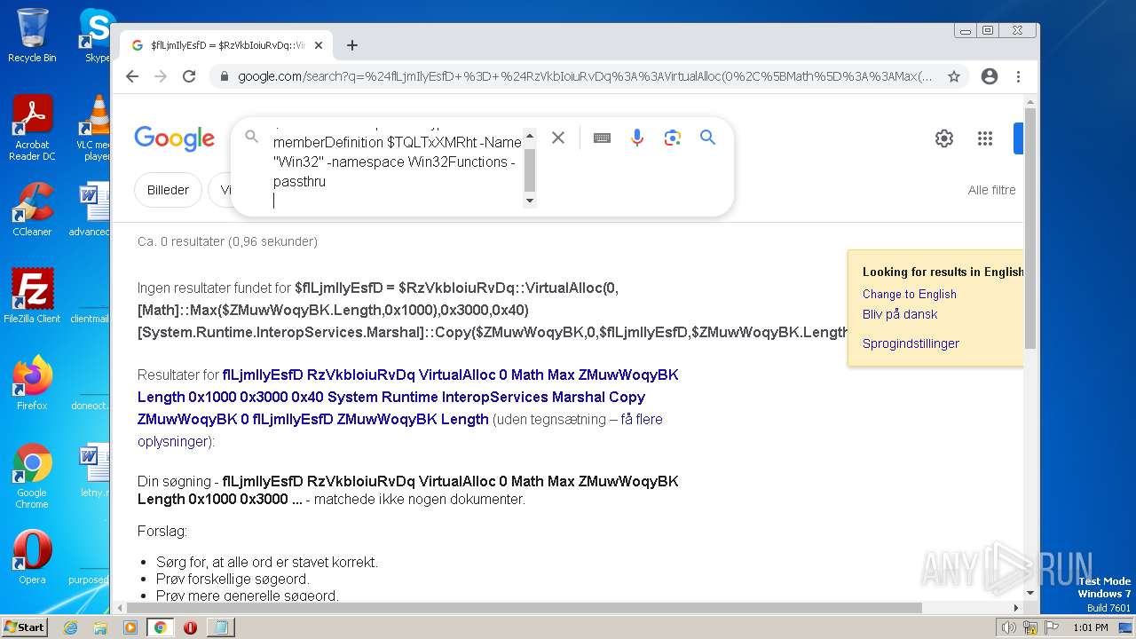
Task: Open FileZilla Client shortcut
Action: point(32,296)
